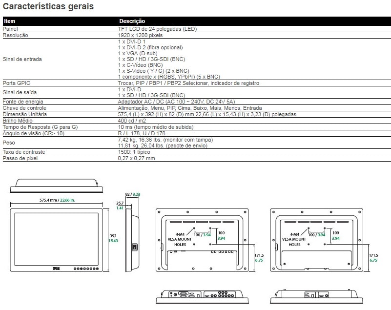Click "TFT LCD de 24 polegadas (LED)"
Viewport: 391px width, 310px height.
[x=157, y=29]
